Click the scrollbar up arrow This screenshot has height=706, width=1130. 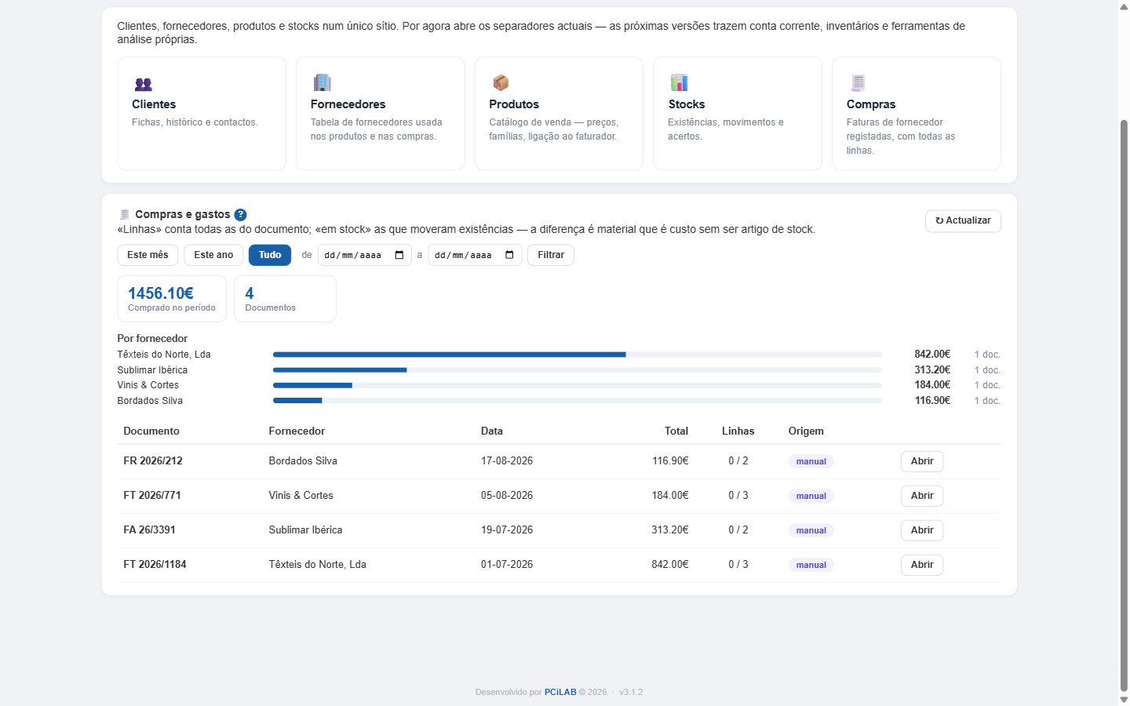click(1124, 6)
